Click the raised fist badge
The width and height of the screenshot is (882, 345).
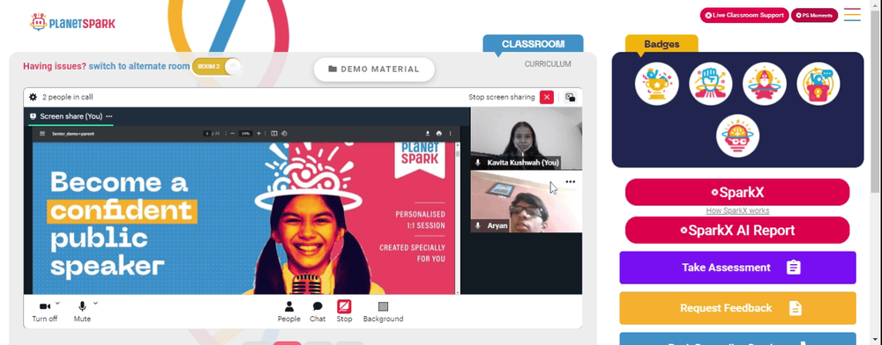point(710,84)
